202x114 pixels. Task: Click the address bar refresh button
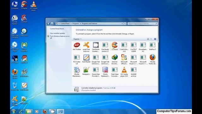[x=125, y=24]
